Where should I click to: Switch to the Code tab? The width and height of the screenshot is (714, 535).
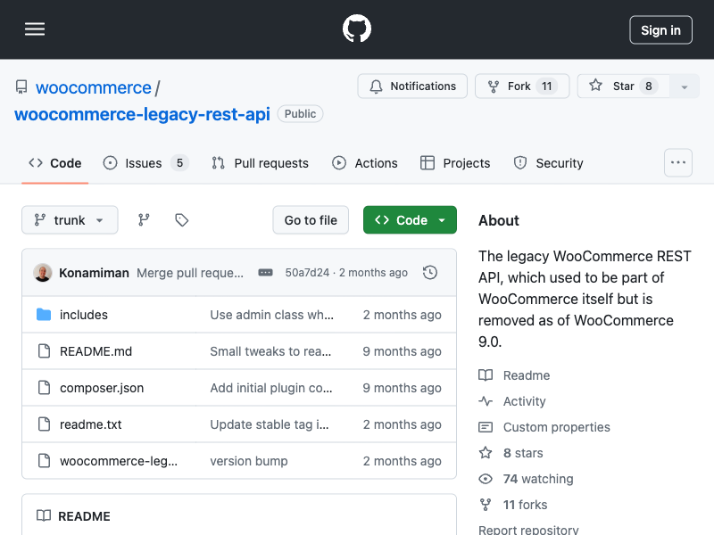click(54, 163)
